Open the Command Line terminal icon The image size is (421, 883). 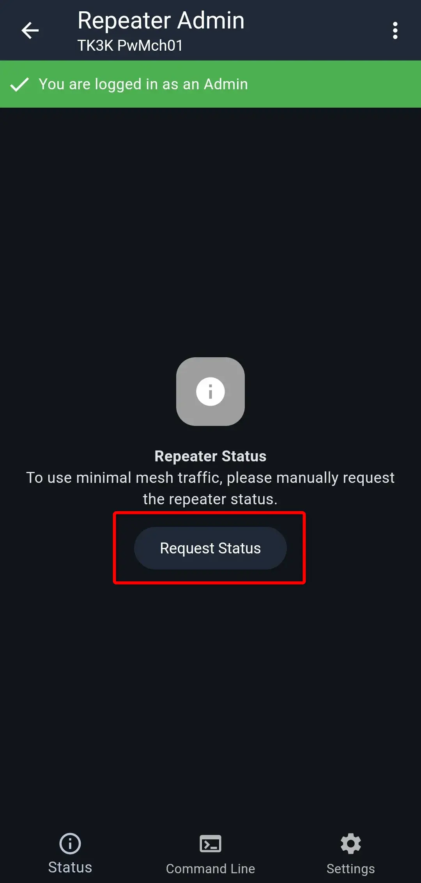pos(210,844)
